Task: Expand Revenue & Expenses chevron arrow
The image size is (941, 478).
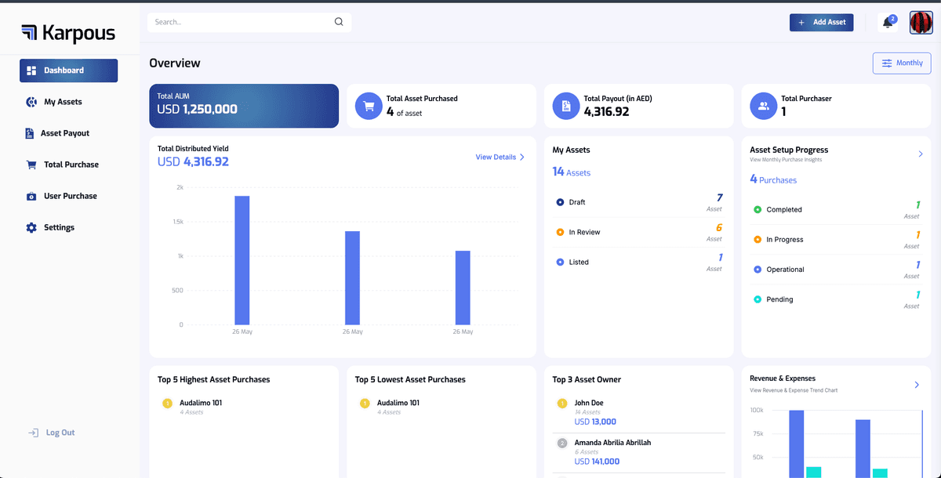Action: (x=917, y=385)
